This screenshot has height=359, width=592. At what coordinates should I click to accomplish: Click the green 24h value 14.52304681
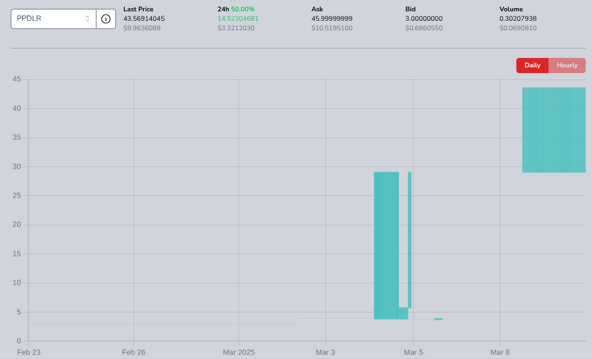(x=238, y=18)
